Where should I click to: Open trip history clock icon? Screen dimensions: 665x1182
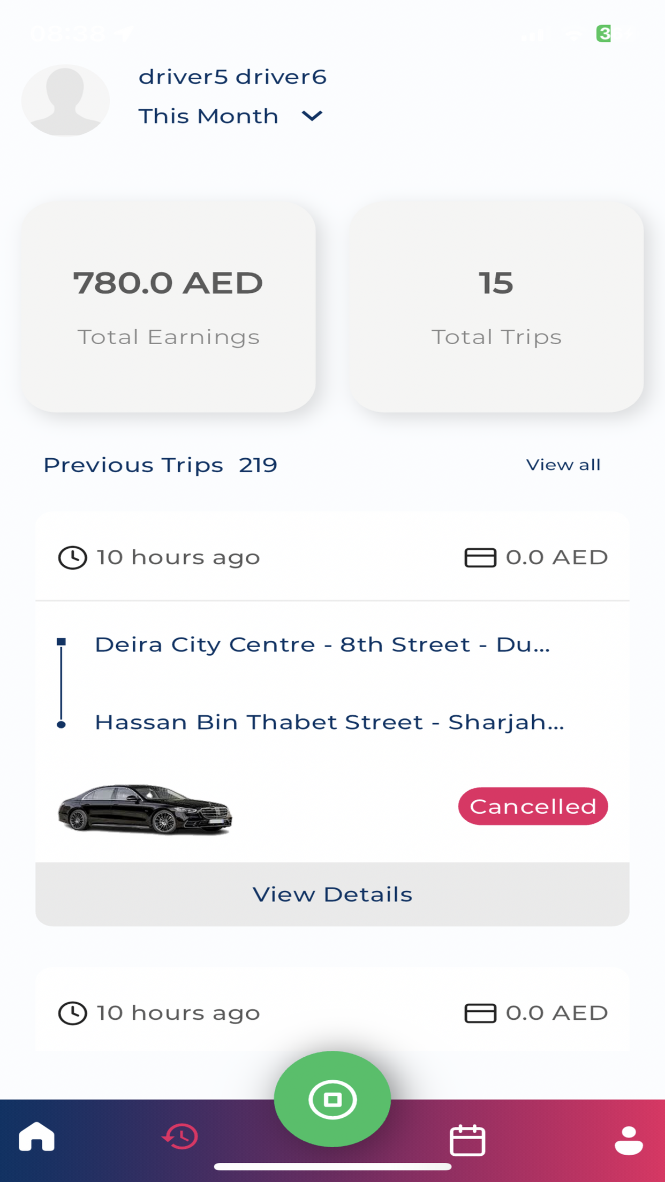[180, 1136]
